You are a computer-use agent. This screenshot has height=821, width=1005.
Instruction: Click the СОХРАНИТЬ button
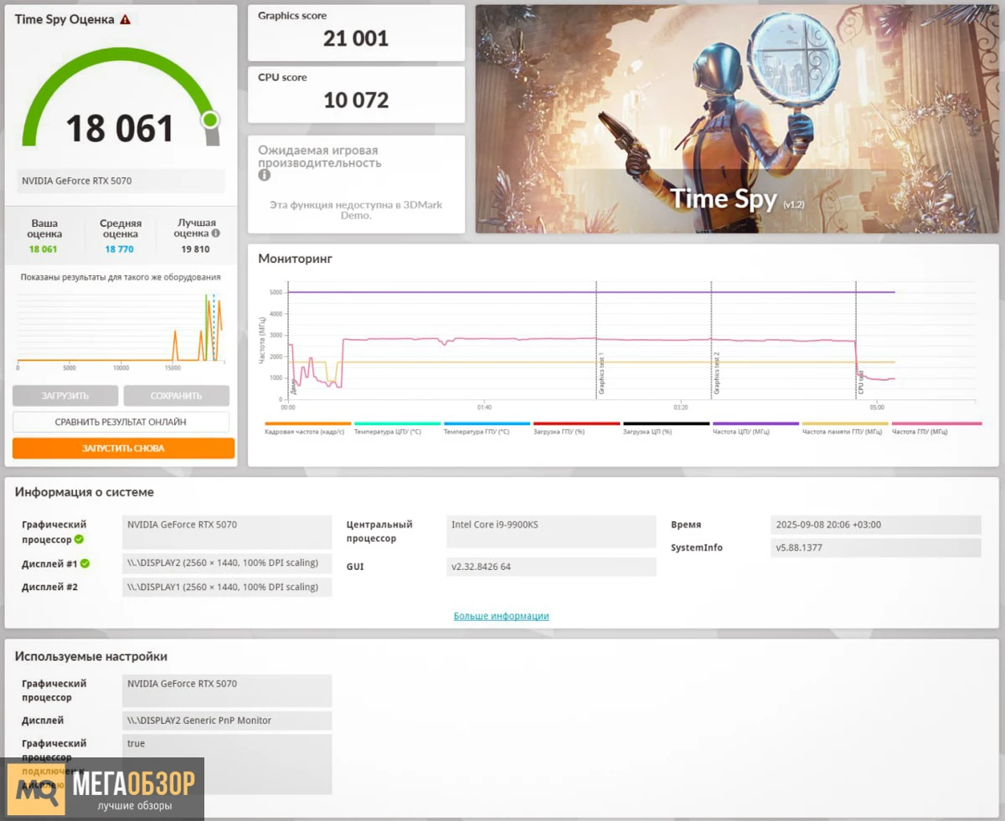coord(177,396)
